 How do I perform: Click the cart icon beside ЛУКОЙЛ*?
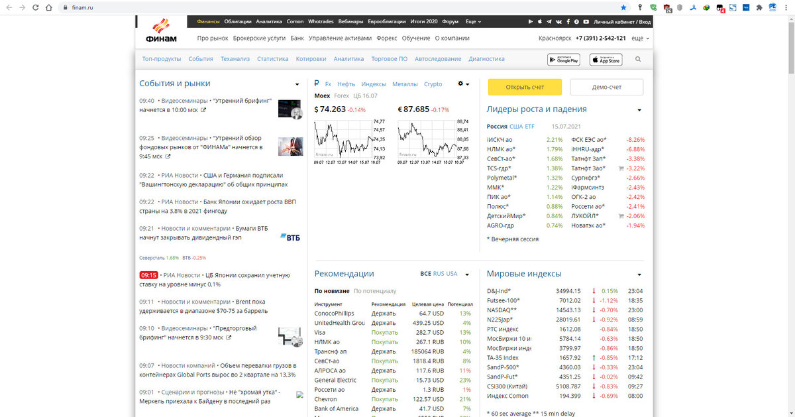coord(621,216)
